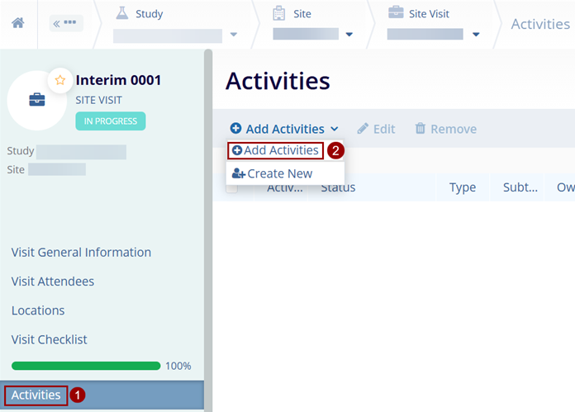Sort table by the Type column header
Screen dimensions: 575x412
(462, 187)
